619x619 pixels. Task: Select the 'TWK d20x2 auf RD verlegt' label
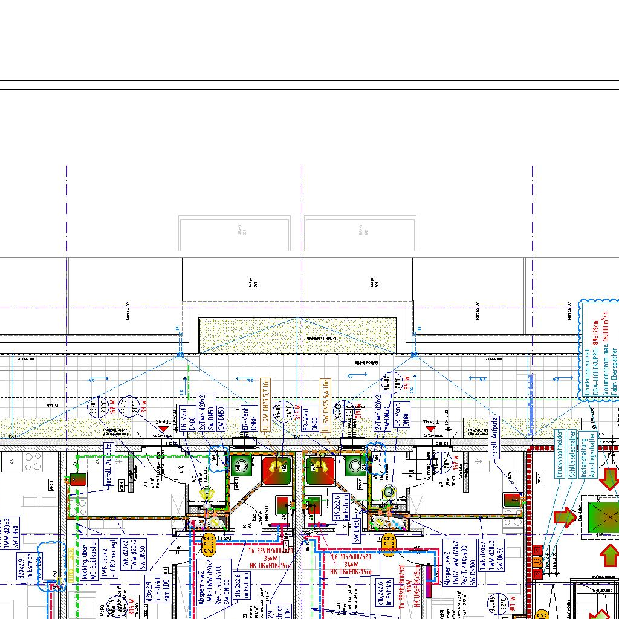click(x=109, y=559)
